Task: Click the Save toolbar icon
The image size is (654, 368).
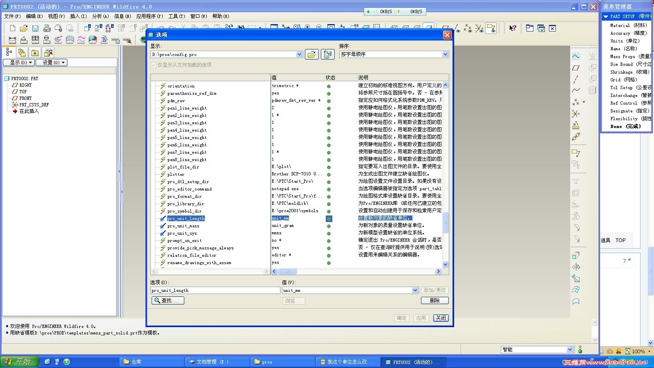Action: coord(35,28)
